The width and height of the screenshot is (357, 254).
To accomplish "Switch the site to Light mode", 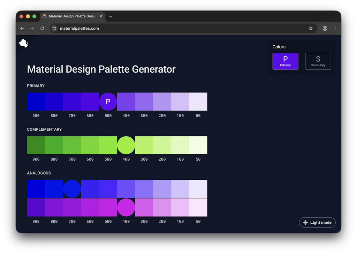I will 317,222.
